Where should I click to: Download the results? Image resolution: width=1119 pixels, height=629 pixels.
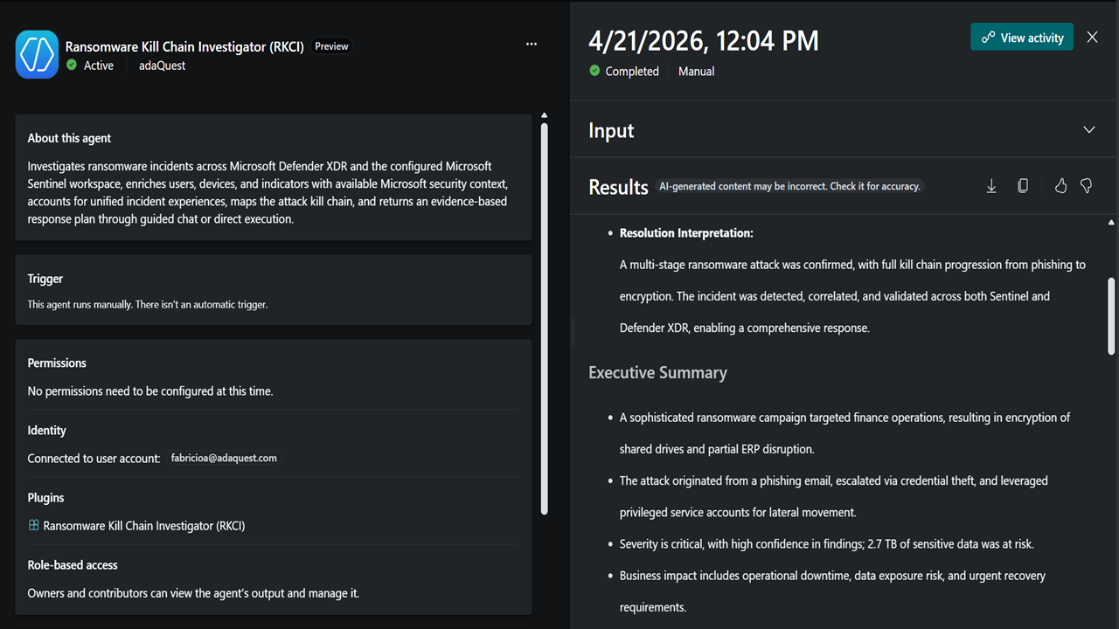991,186
